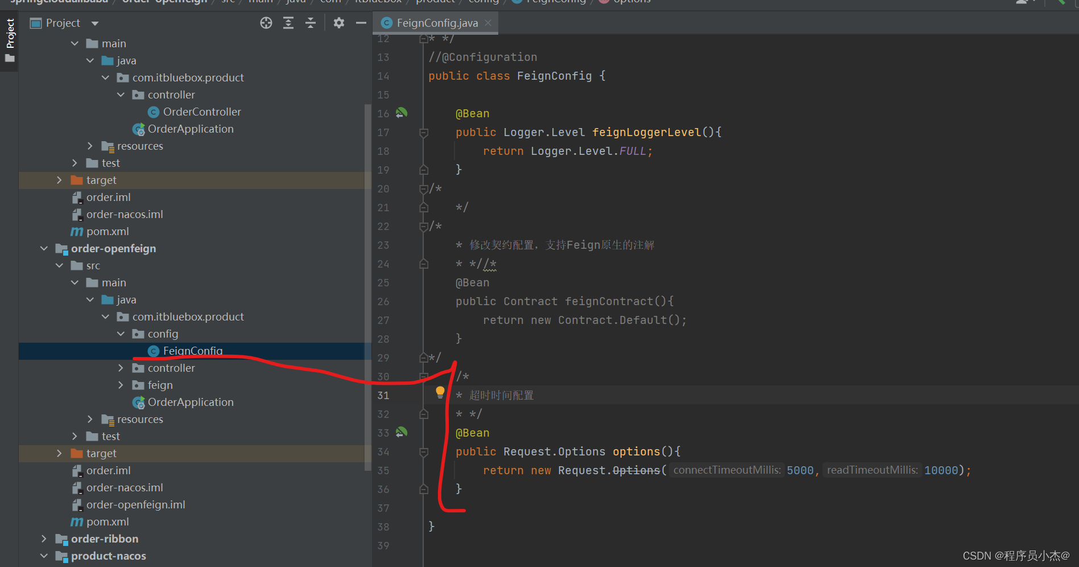Click the feignLoggerLevel method name
This screenshot has width=1079, height=567.
pos(647,132)
